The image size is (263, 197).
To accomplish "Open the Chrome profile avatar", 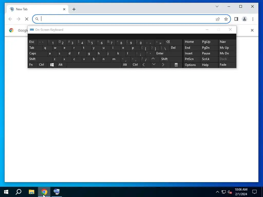I will (x=245, y=19).
